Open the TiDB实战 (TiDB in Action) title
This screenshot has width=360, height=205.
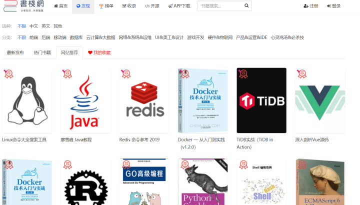[x=255, y=143]
